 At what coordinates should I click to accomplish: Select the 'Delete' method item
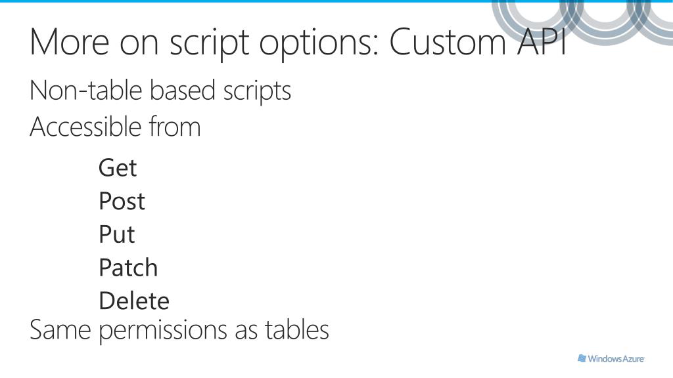click(x=134, y=301)
